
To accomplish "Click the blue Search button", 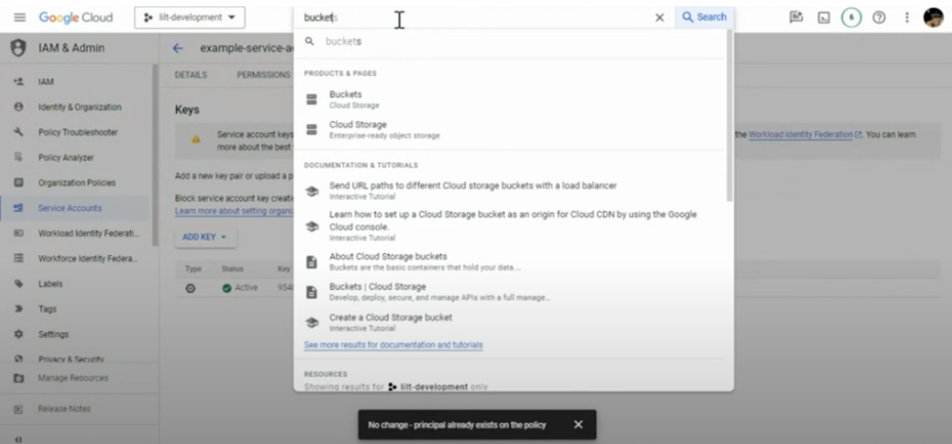I will [704, 17].
